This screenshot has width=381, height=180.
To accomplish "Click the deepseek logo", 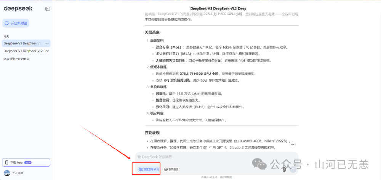I will tap(18, 9).
